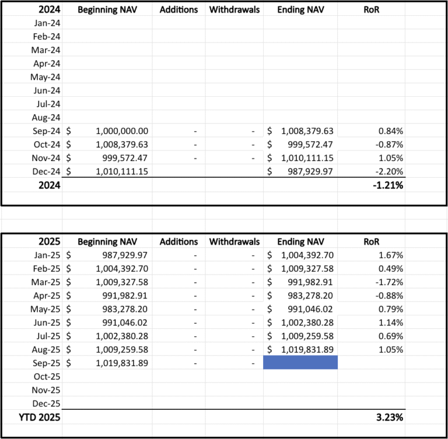
Task: Click the Additions header in 2024 table
Action: [x=178, y=10]
